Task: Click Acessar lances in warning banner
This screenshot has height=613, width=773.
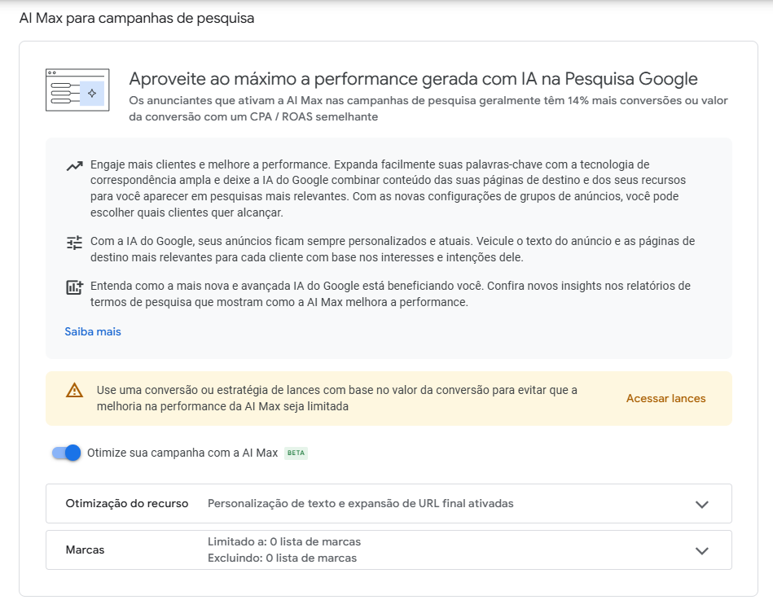Action: (x=665, y=398)
